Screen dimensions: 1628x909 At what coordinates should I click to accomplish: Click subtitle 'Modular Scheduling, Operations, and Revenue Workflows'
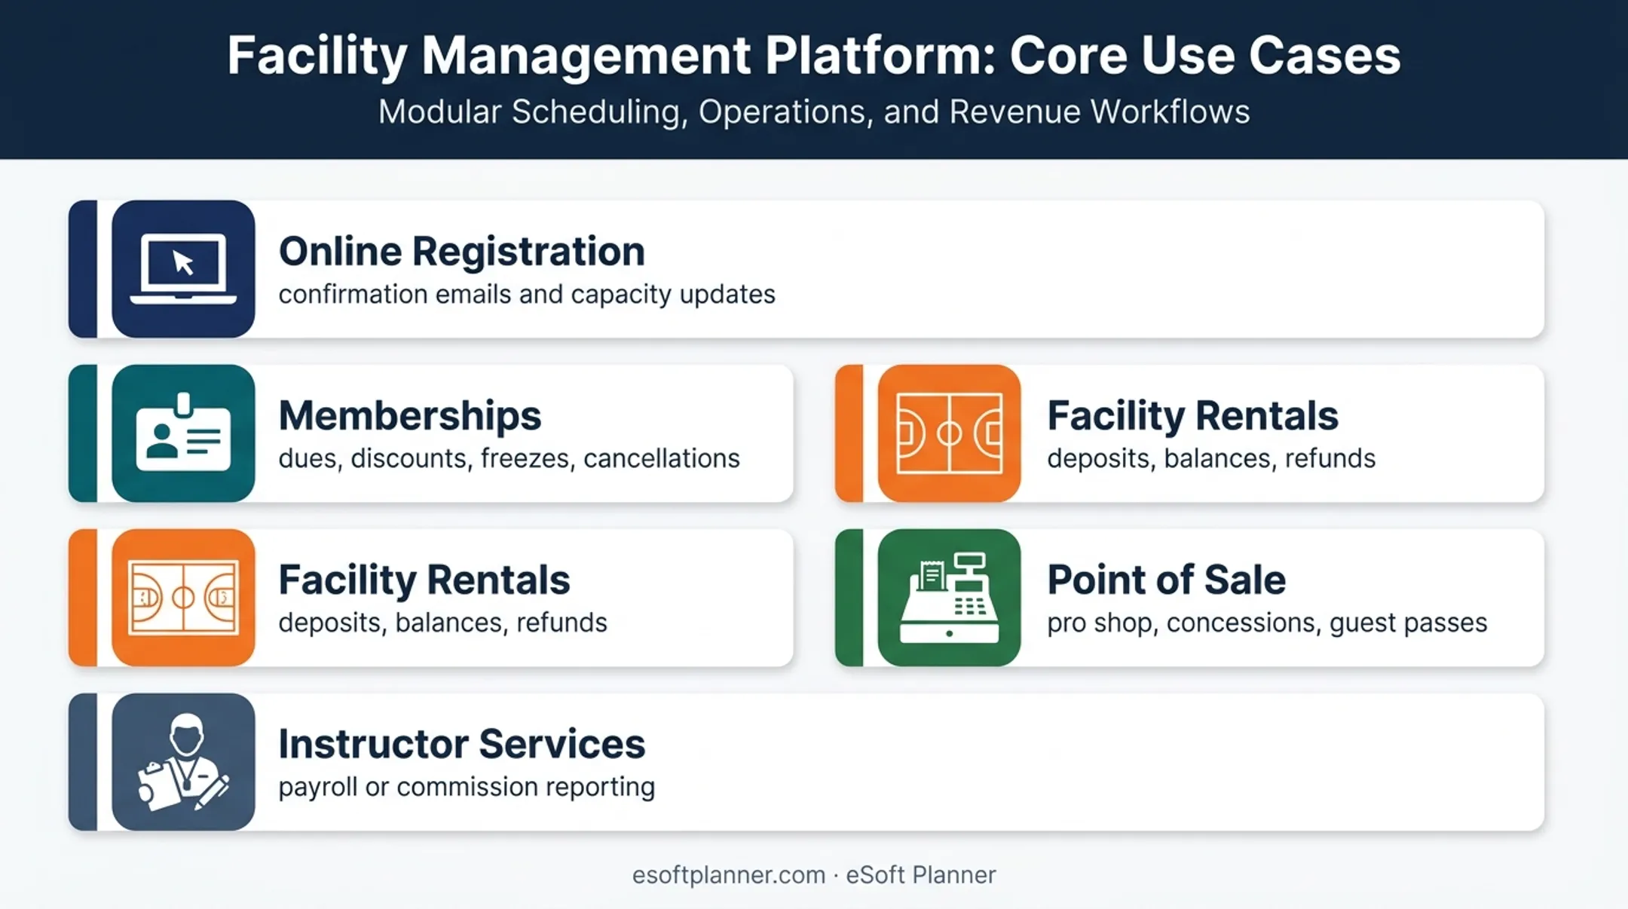(x=814, y=112)
